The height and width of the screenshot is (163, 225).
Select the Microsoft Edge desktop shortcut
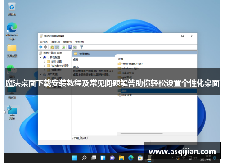(x=12, y=31)
